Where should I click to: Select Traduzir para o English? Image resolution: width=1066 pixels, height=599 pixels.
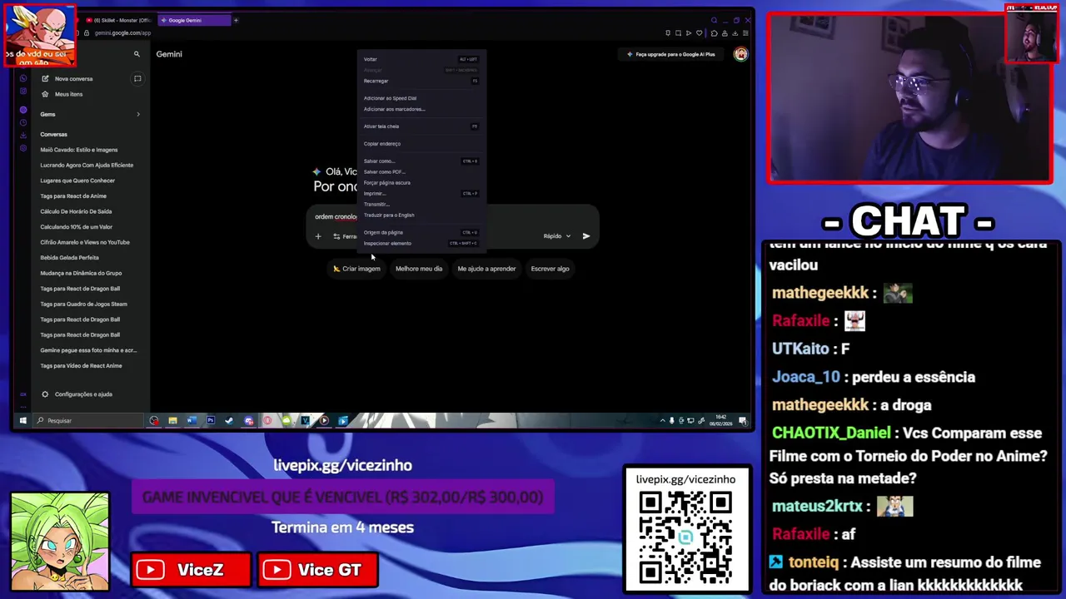click(421, 215)
